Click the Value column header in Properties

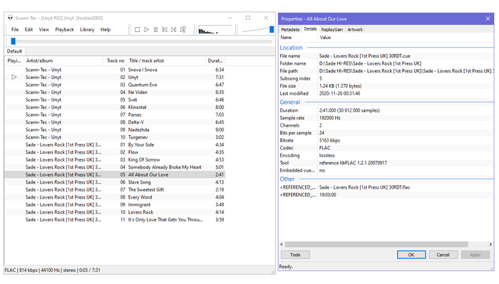tap(406, 38)
